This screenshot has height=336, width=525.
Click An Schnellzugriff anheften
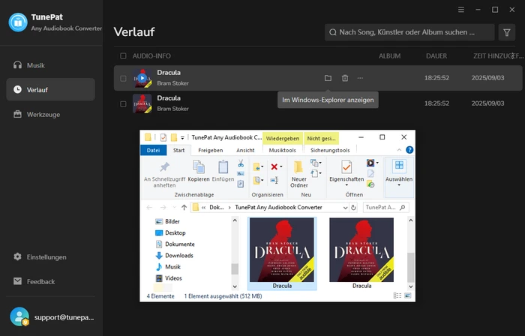[164, 173]
